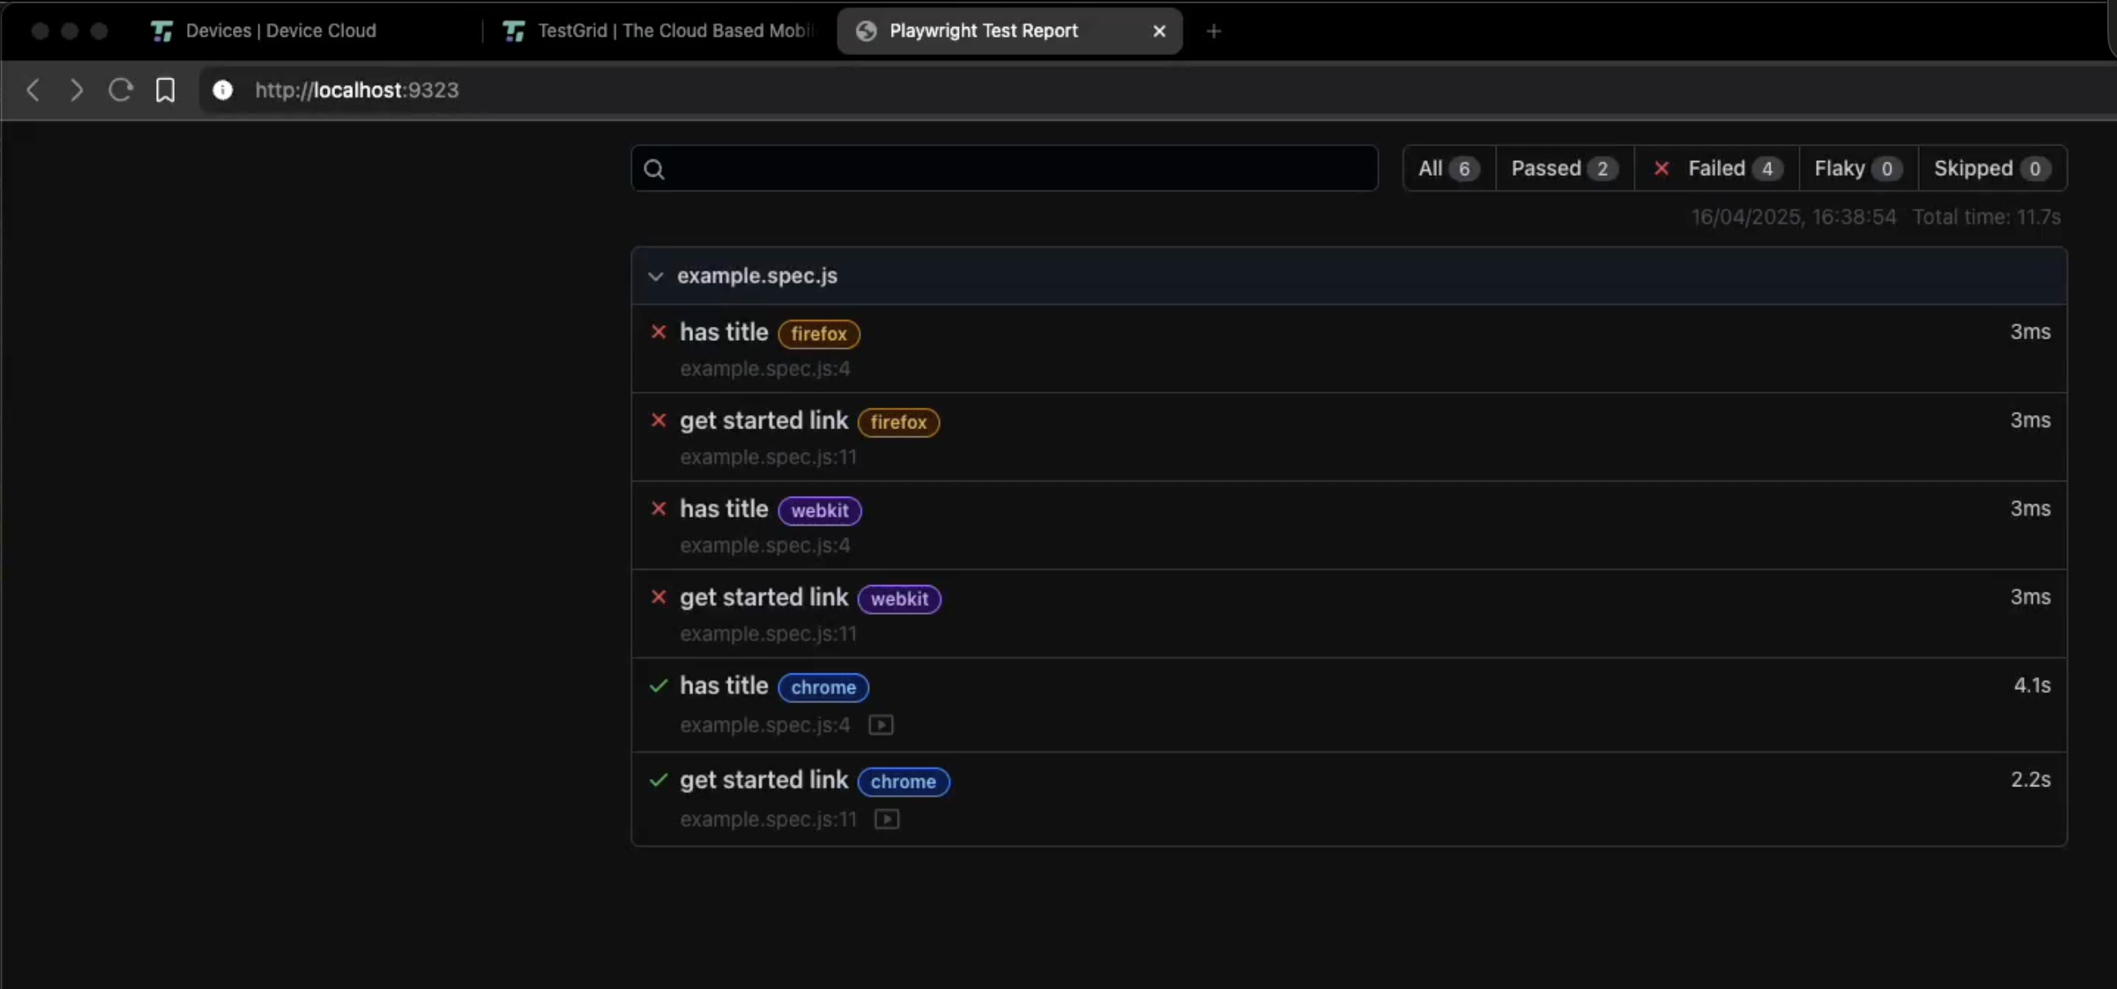The width and height of the screenshot is (2117, 989).
Task: Click red X status of firefox 'get started link'
Action: [658, 420]
